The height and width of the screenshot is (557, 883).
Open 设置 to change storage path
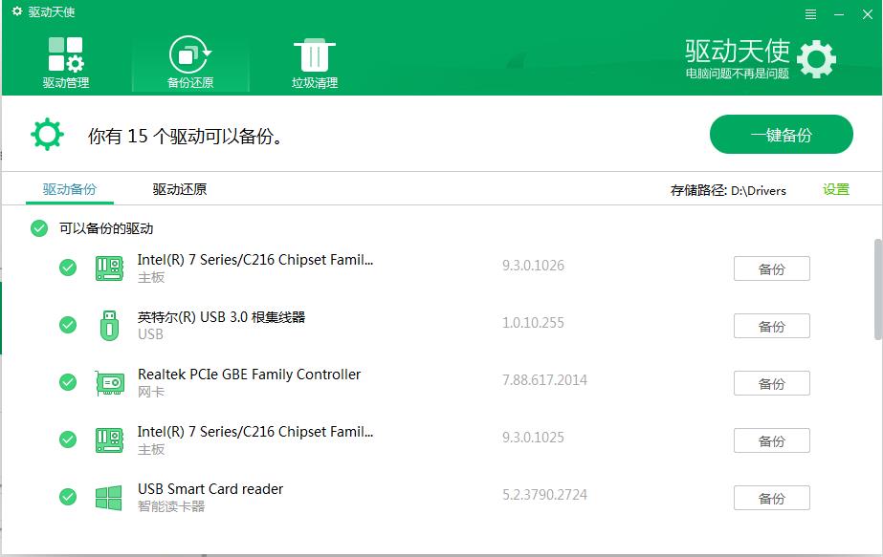coord(836,189)
